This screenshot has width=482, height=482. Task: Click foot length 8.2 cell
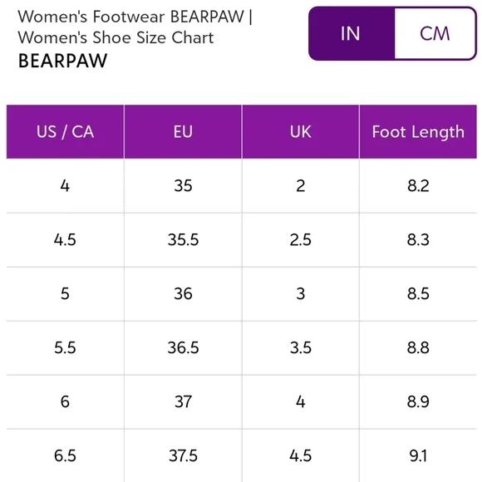click(418, 186)
